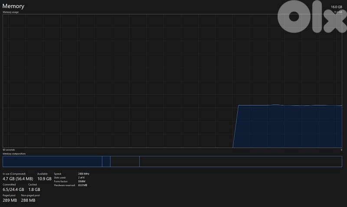This screenshot has width=347, height=207.
Task: Click the Memory composition label
Action: pyautogui.click(x=14, y=154)
